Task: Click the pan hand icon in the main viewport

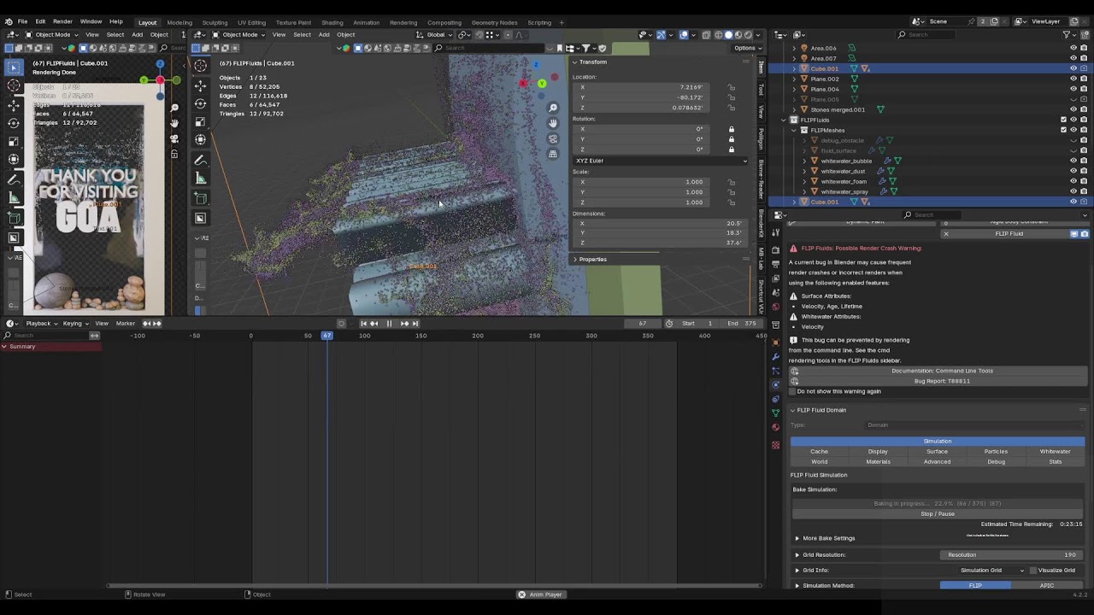Action: [x=553, y=123]
